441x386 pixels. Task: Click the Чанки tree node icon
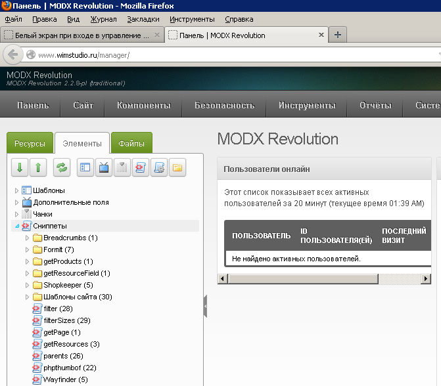pyautogui.click(x=26, y=214)
